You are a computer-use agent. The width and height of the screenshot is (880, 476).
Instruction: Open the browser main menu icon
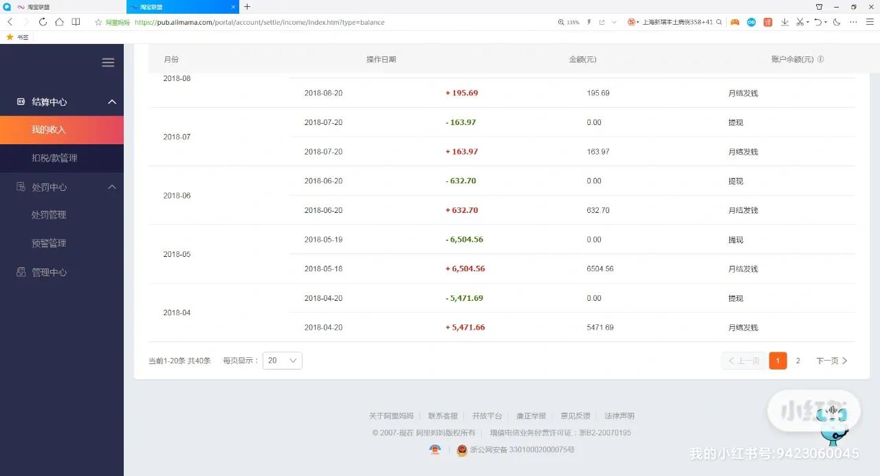point(870,22)
